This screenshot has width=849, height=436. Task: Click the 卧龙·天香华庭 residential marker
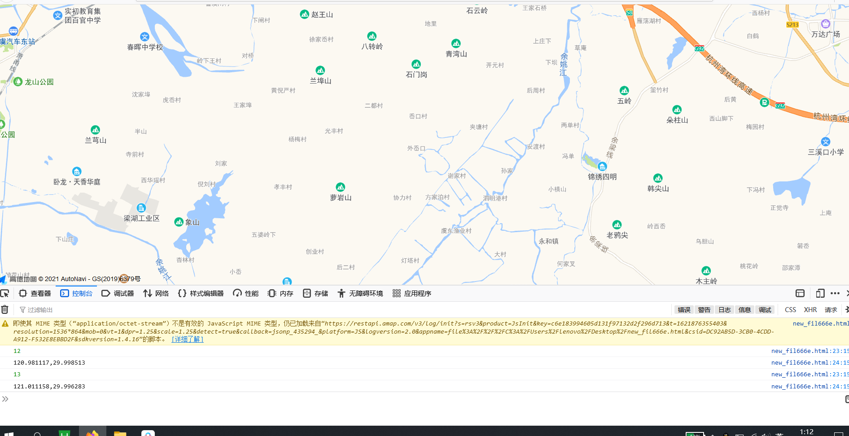coord(77,172)
